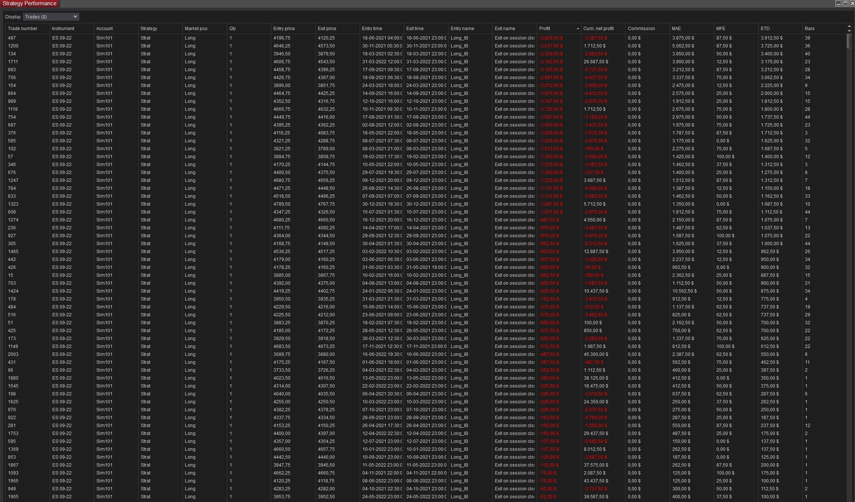Minimize the Strategy Performance window
Image resolution: width=855 pixels, height=502 pixels.
pos(838,3)
